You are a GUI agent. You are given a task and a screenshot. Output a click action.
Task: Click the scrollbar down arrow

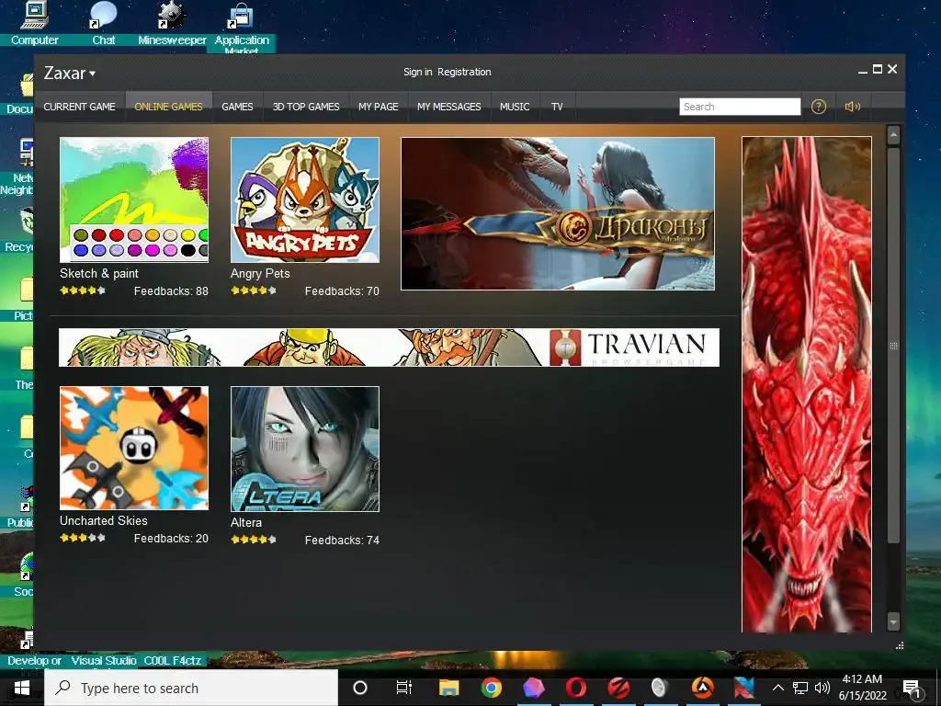[x=893, y=622]
